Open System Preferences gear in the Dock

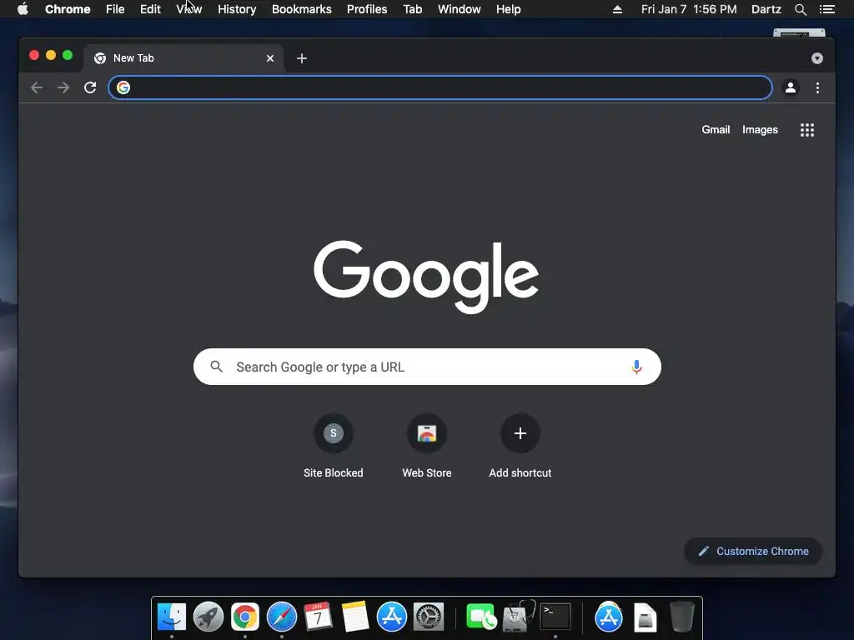[429, 617]
